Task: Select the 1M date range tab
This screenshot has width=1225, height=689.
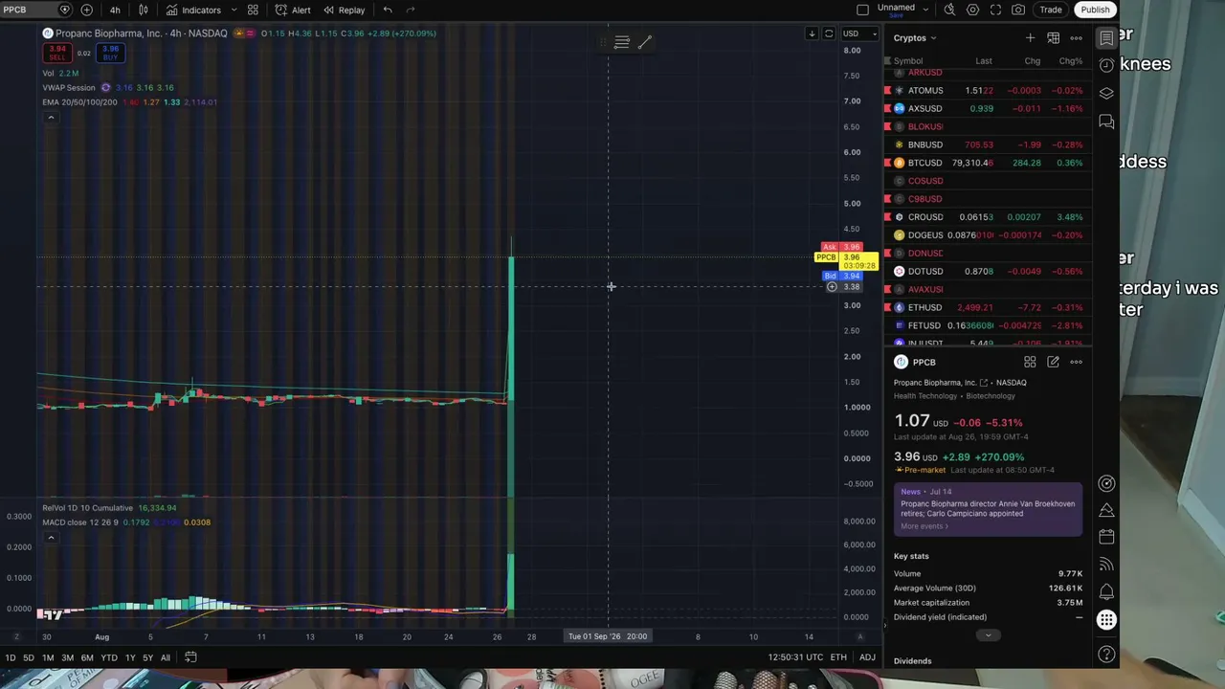Action: (48, 657)
